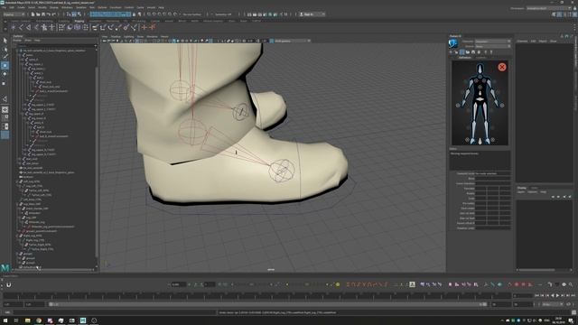Click the white A icon in bottom shelf
This screenshot has height=325, width=578.
point(412,284)
